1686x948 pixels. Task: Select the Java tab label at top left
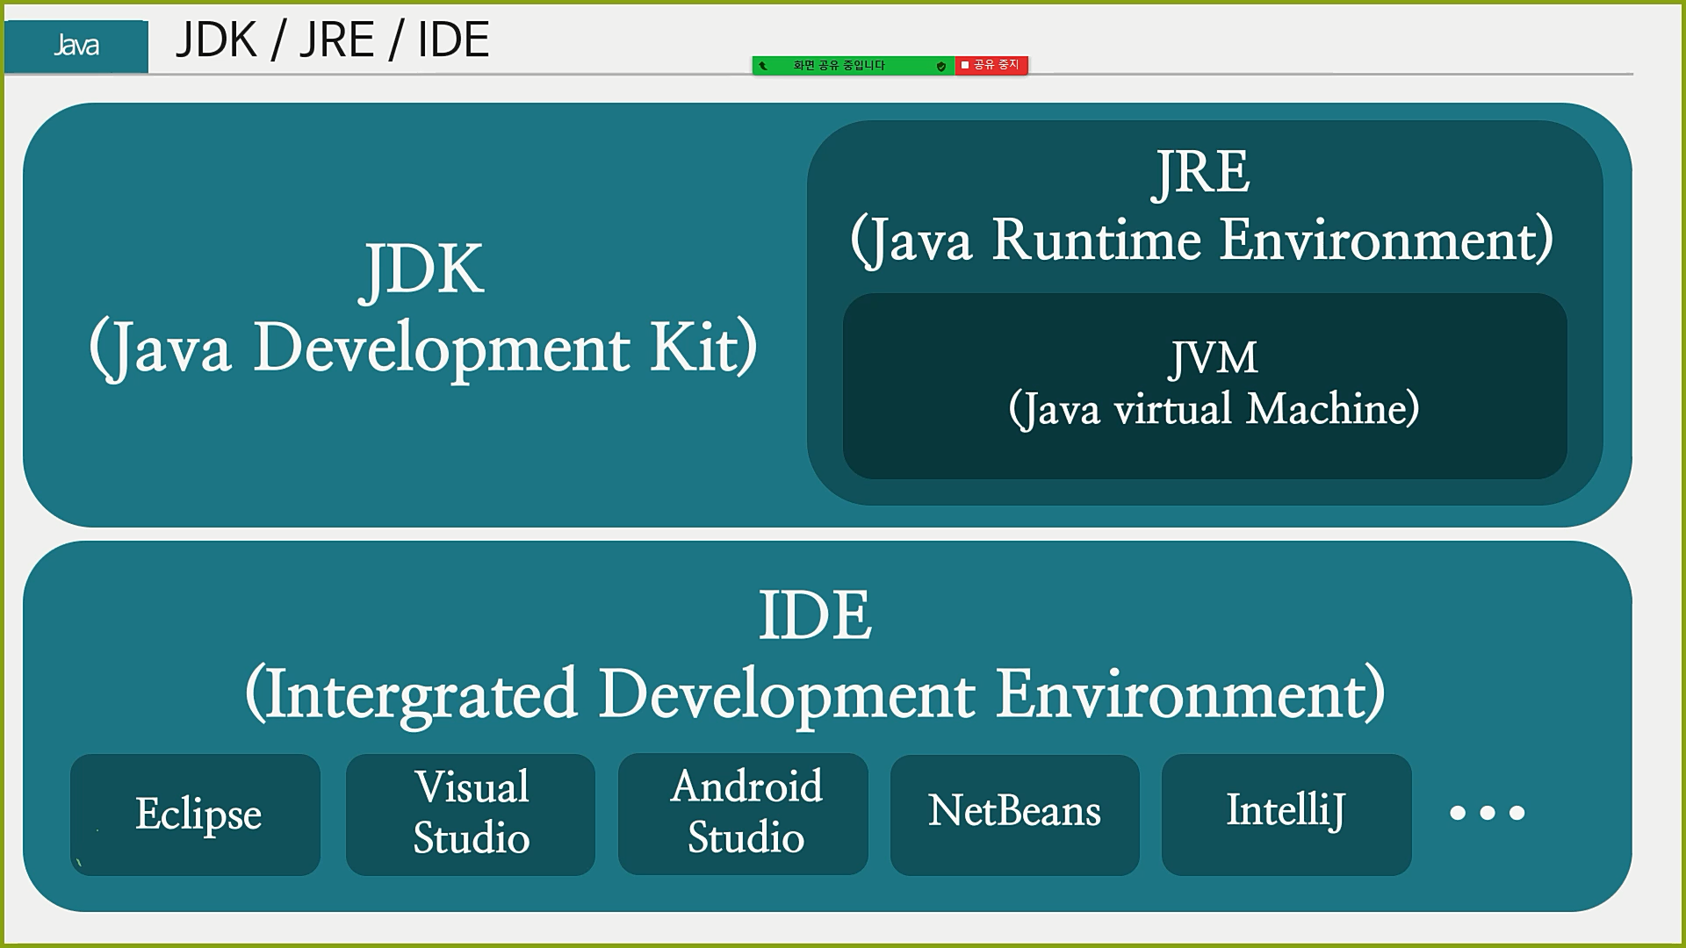(76, 46)
